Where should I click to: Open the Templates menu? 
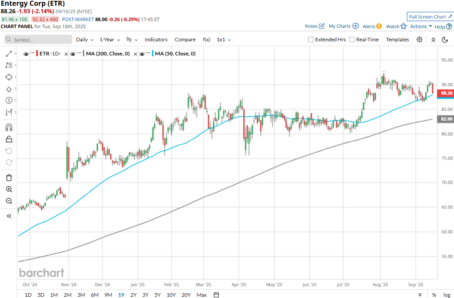[x=398, y=40]
